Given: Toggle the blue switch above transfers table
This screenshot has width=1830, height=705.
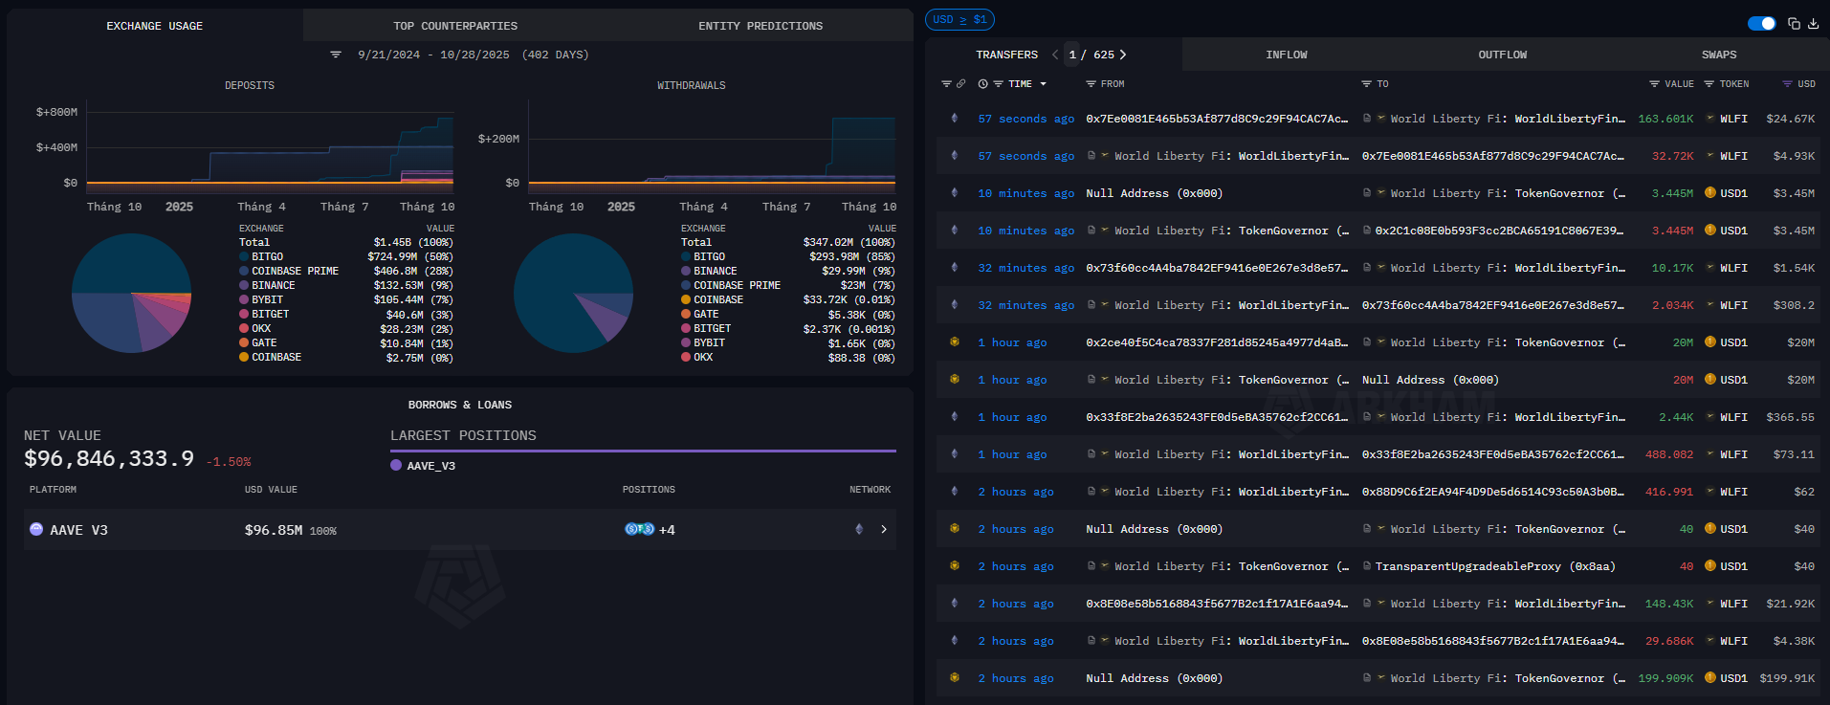Looking at the screenshot, I should coord(1761,24).
